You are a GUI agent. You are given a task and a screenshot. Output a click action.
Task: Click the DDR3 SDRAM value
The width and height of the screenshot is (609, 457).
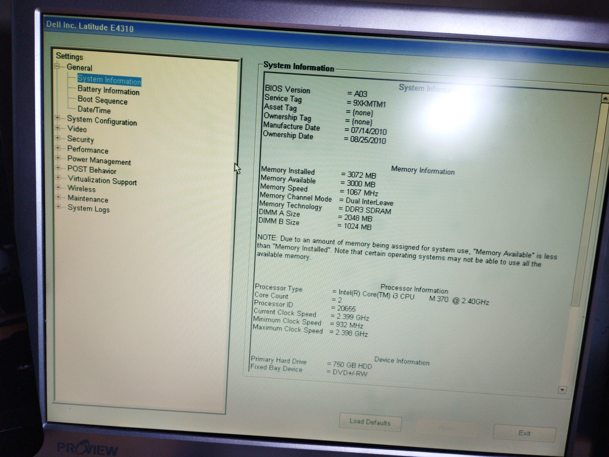pyautogui.click(x=368, y=210)
